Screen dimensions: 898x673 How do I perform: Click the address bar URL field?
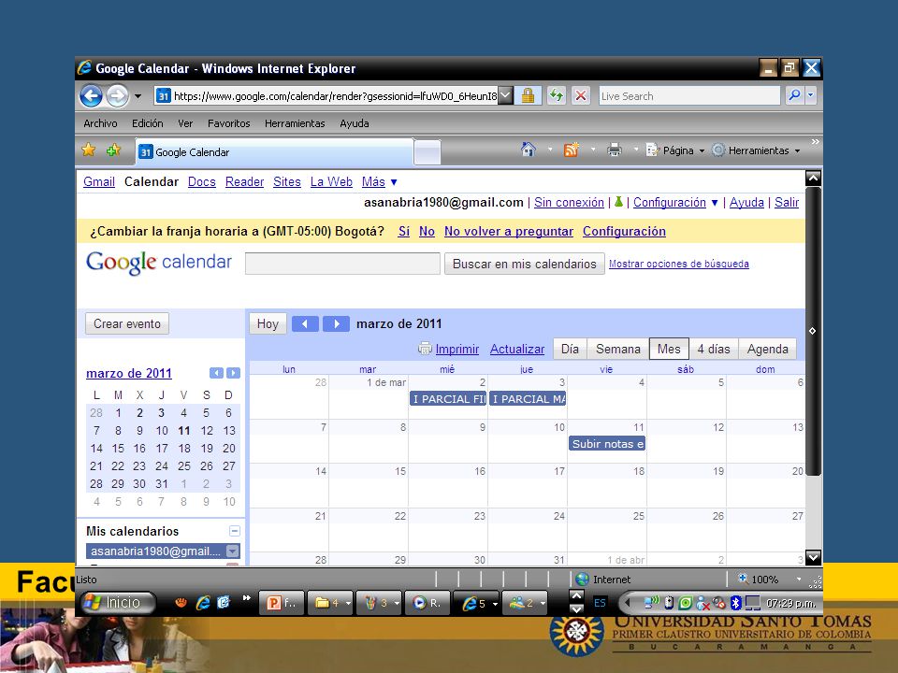(x=335, y=96)
